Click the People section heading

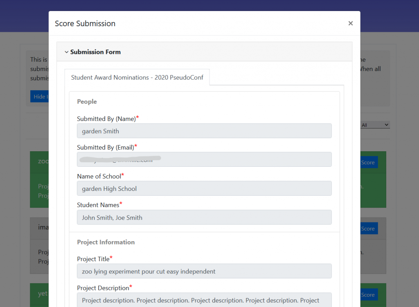[87, 102]
